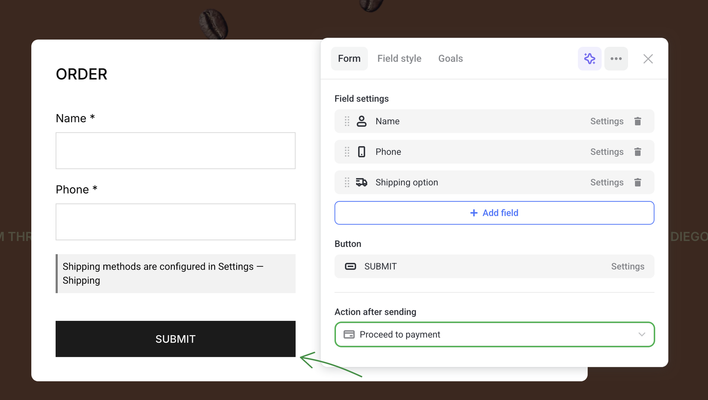Image resolution: width=708 pixels, height=400 pixels.
Task: Click into the Name input box
Action: (176, 151)
